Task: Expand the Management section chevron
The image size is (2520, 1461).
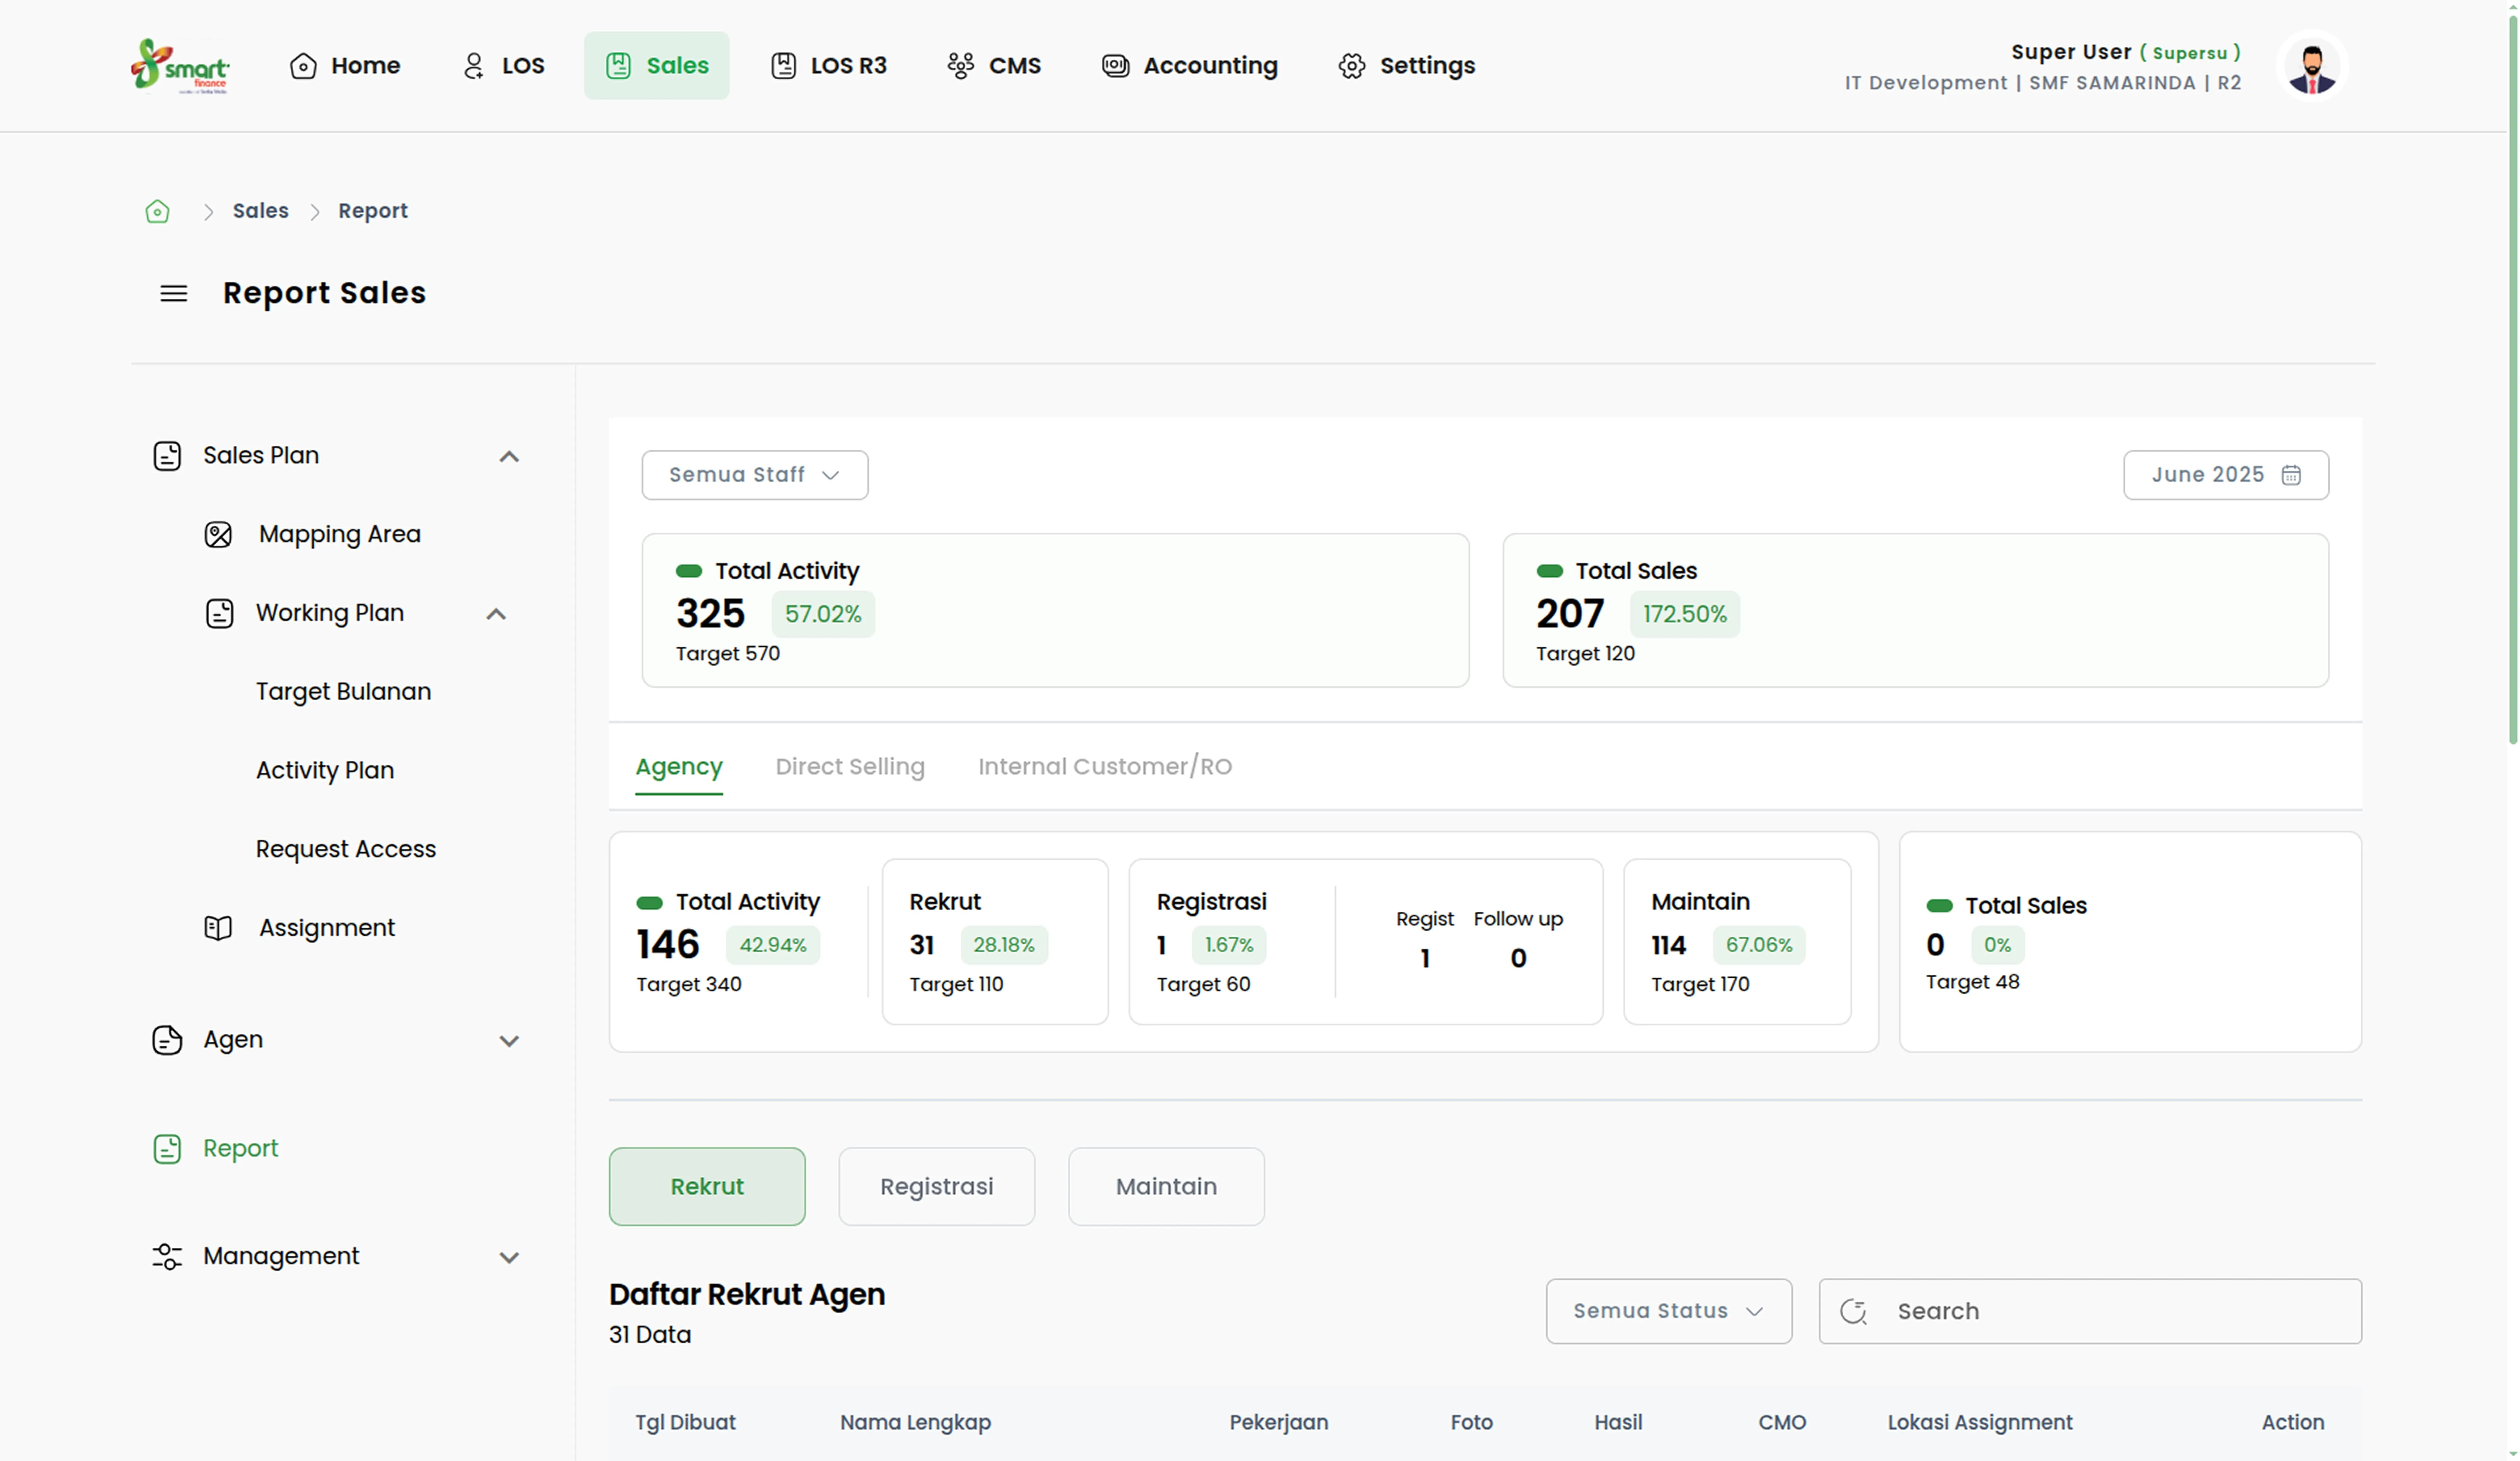Action: tap(509, 1258)
